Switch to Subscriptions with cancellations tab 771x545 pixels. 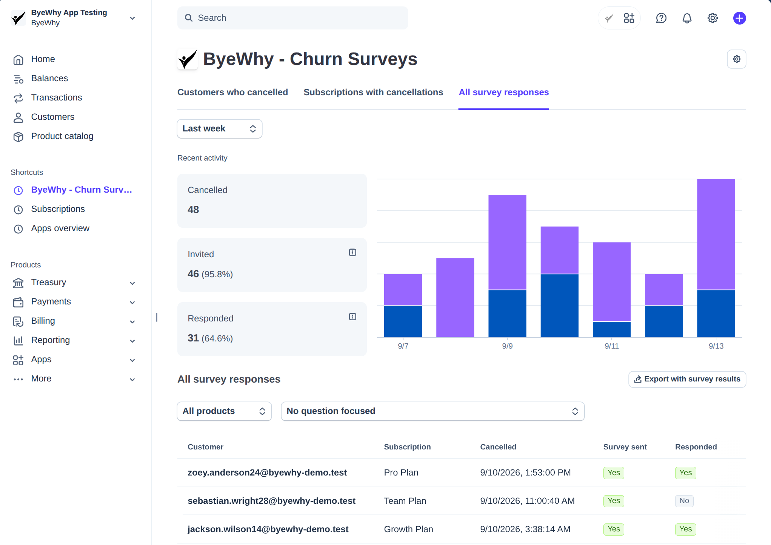point(373,93)
